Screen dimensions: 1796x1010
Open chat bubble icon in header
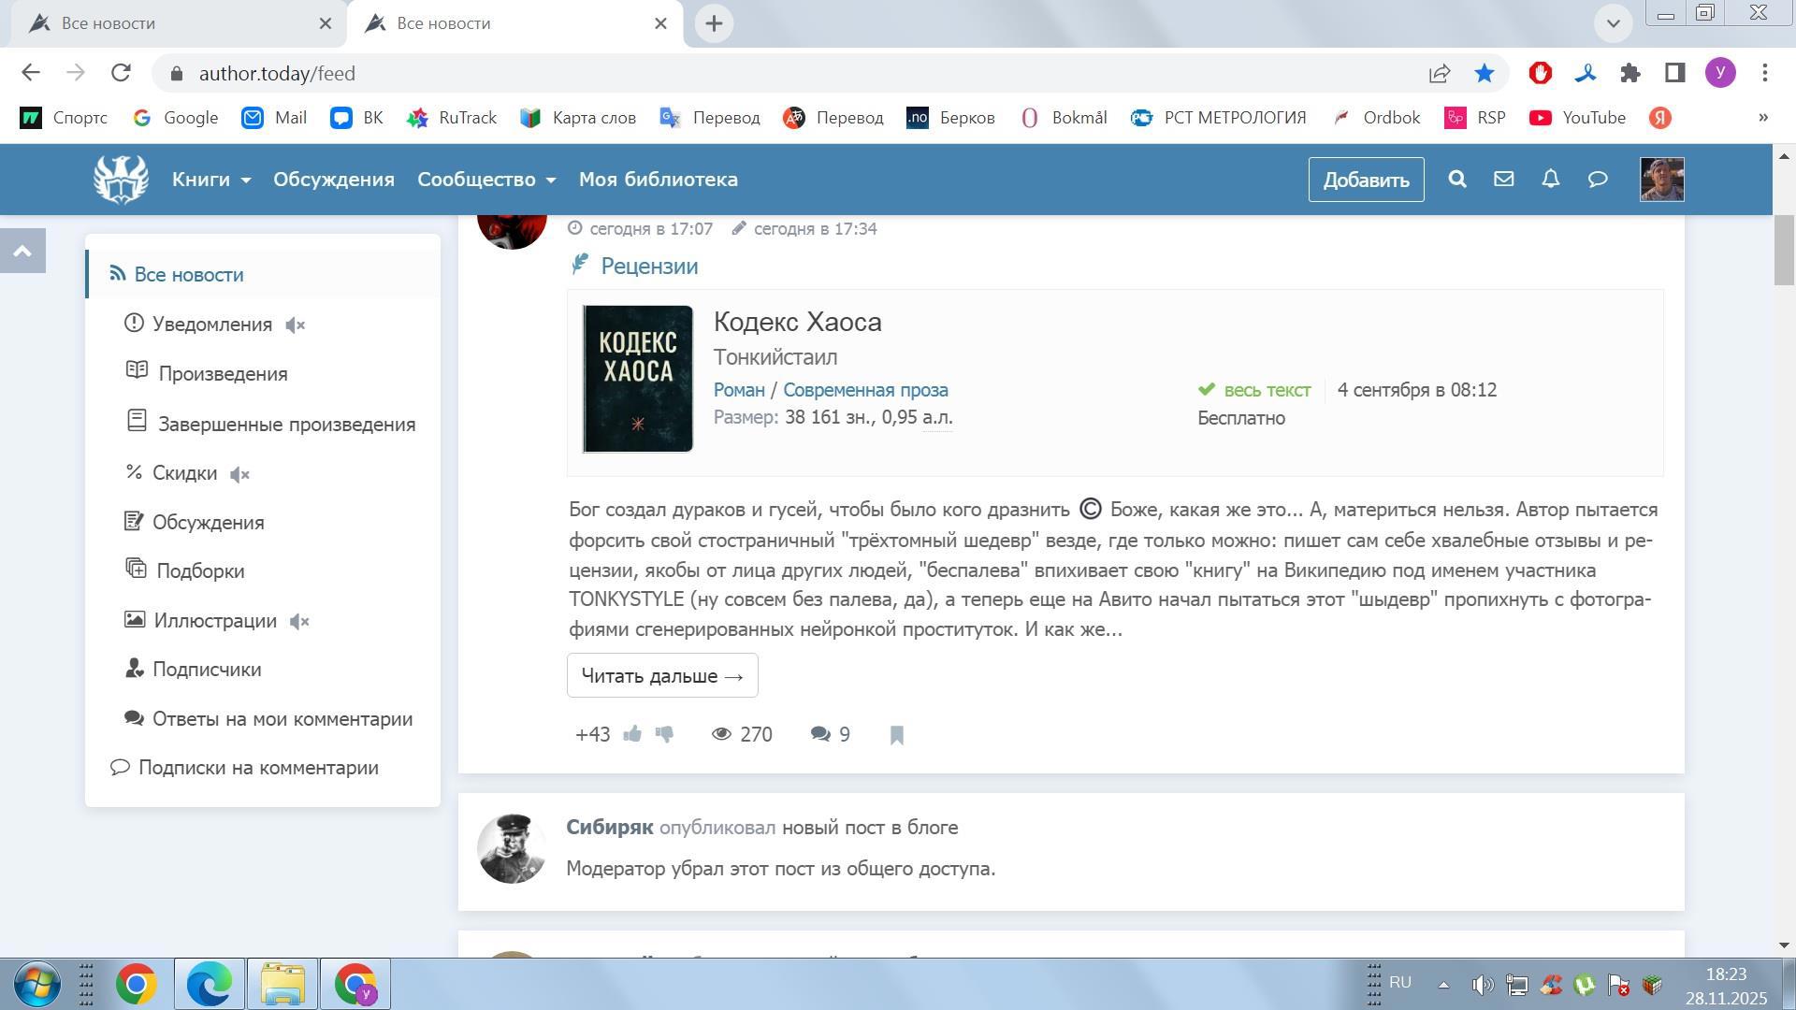(x=1598, y=179)
